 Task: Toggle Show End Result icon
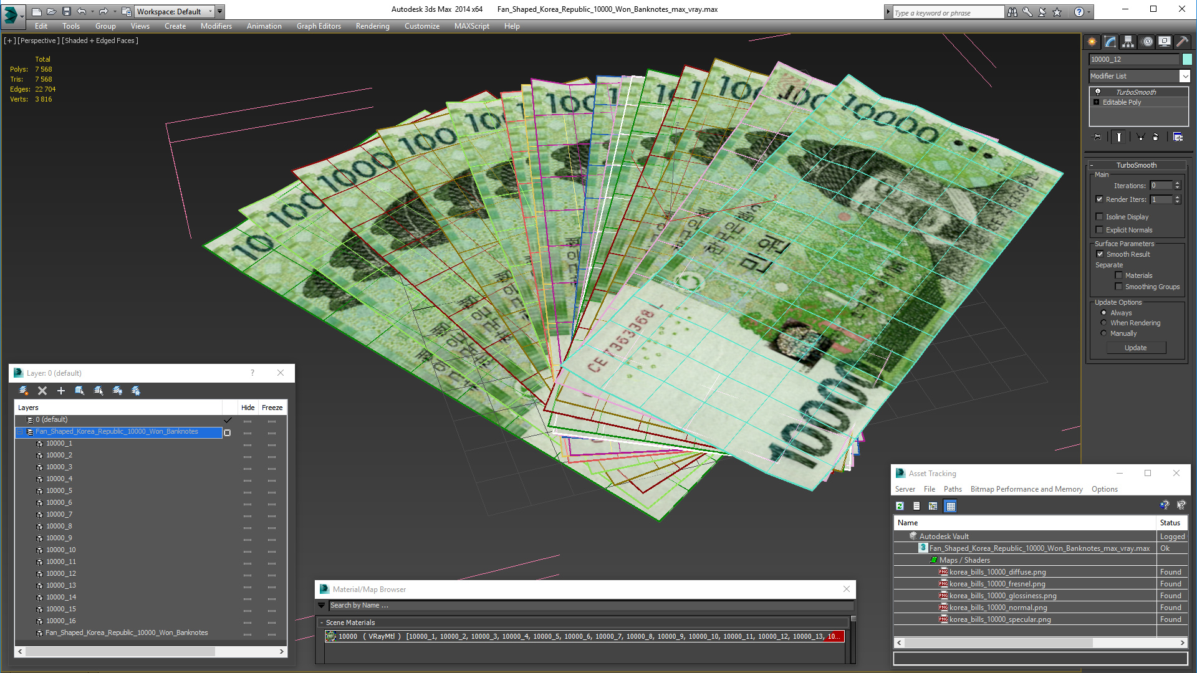pos(1119,137)
